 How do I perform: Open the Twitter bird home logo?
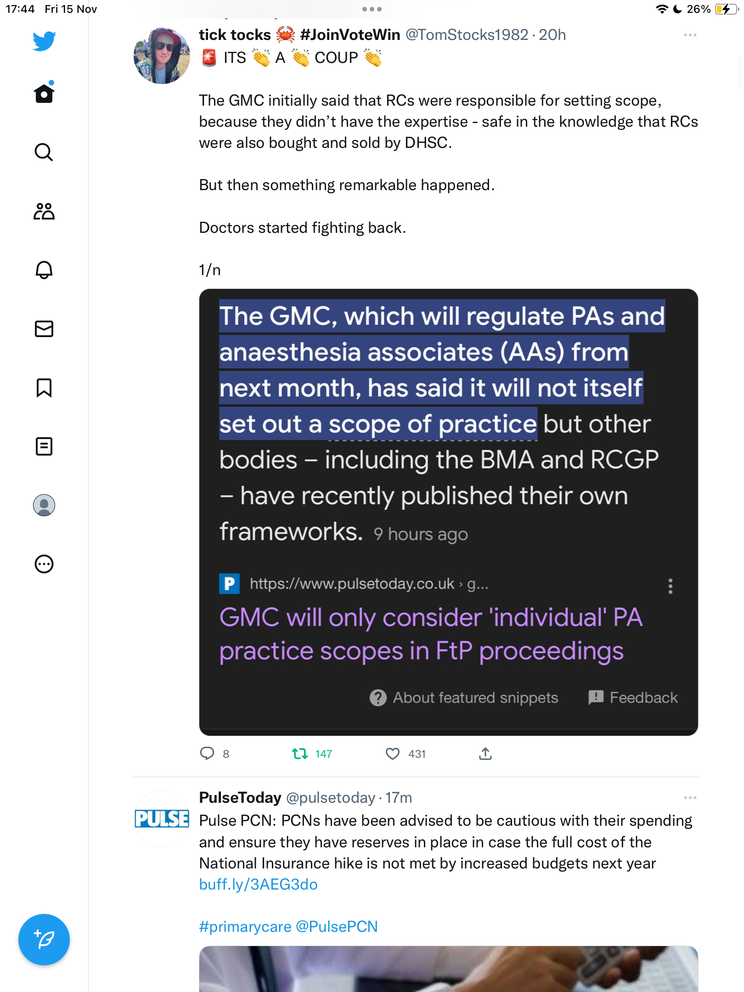[x=44, y=41]
